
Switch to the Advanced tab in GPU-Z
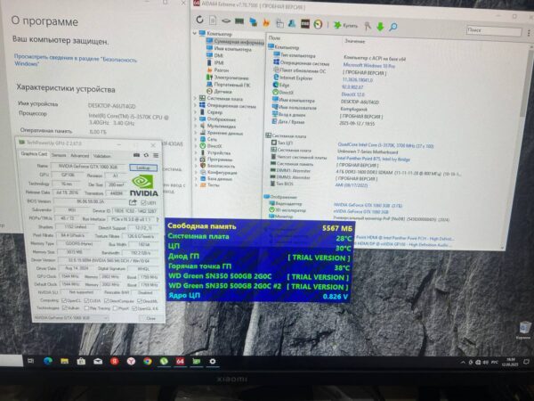click(80, 153)
